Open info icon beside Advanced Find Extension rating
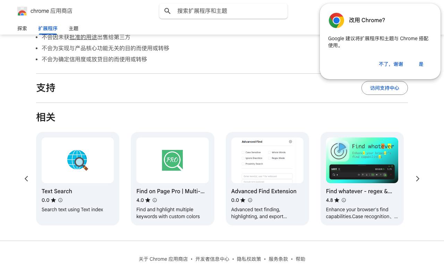The width and height of the screenshot is (444, 277). point(250,200)
